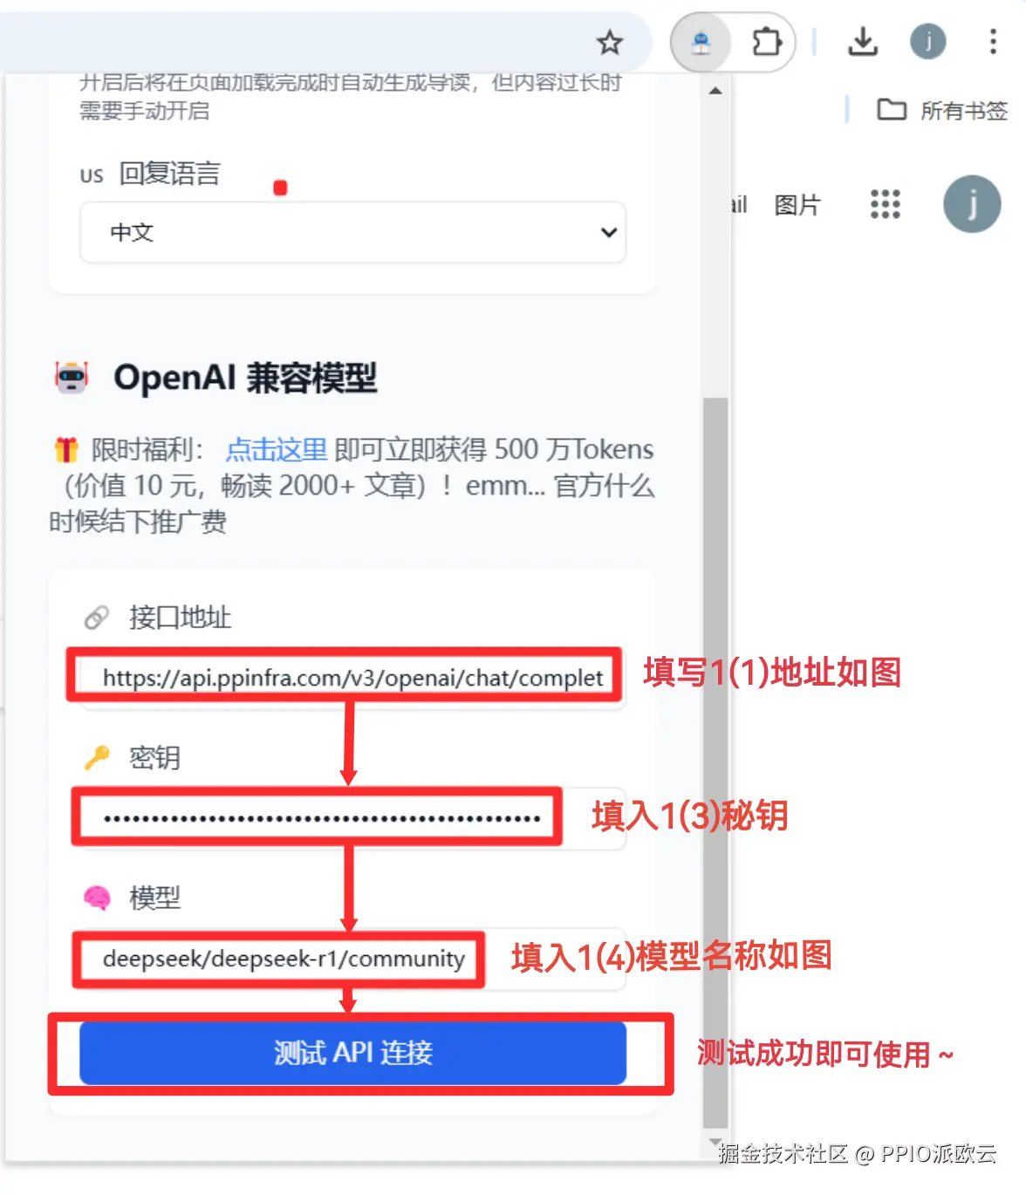Click the popup scrollbar up arrow
The image size is (1026, 1195).
(715, 91)
